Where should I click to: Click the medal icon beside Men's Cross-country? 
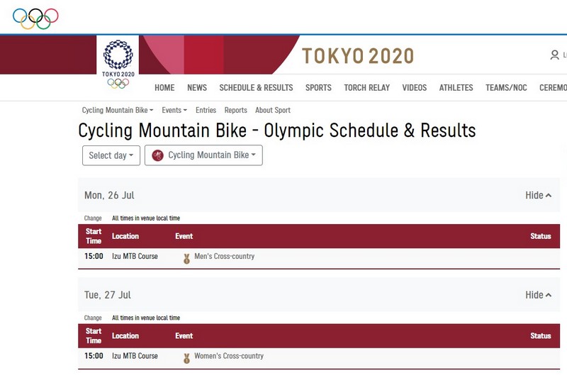click(x=186, y=258)
